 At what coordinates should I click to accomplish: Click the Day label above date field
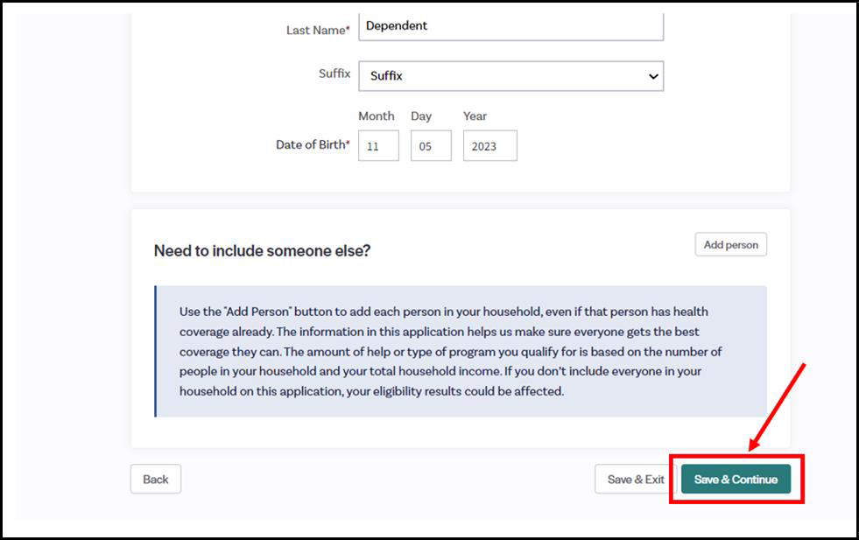[x=421, y=116]
